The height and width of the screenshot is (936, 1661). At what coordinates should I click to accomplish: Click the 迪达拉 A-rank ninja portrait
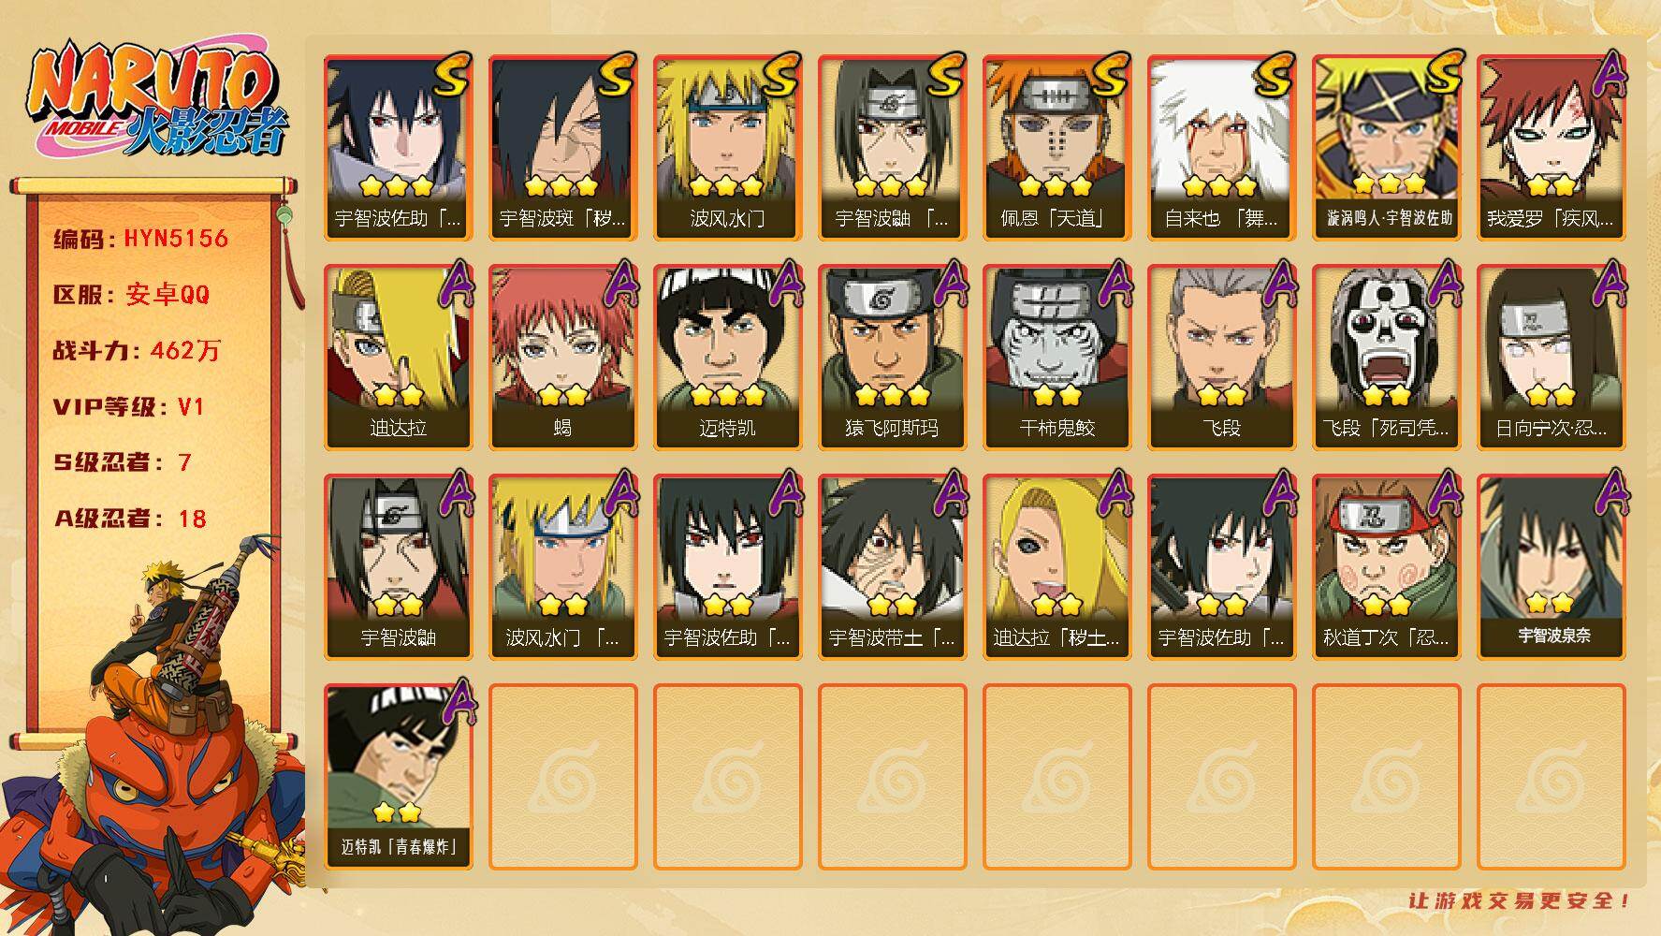pos(398,358)
